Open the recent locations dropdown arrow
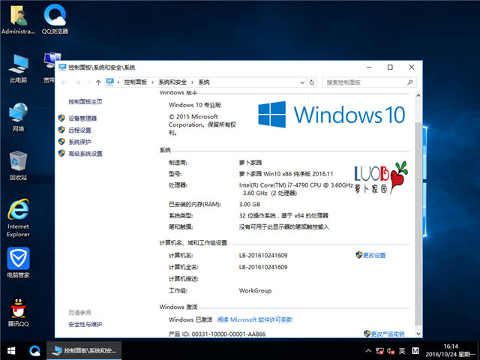The width and height of the screenshot is (480, 360). (x=88, y=82)
